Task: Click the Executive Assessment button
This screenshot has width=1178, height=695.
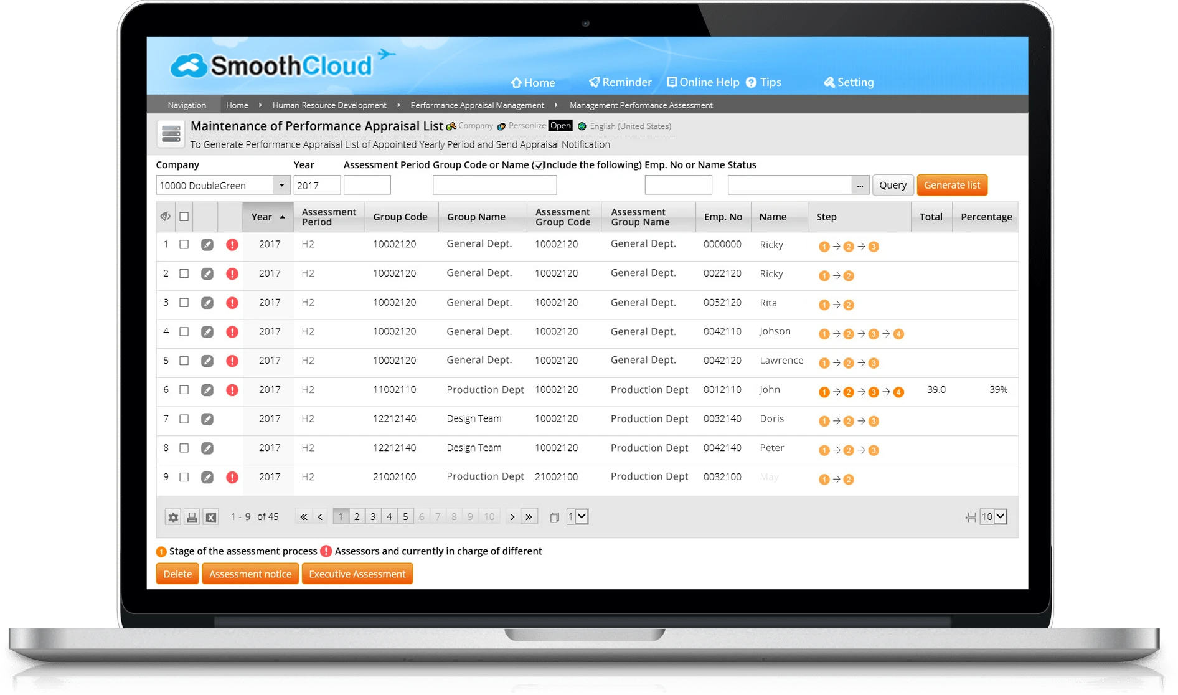Action: [357, 573]
